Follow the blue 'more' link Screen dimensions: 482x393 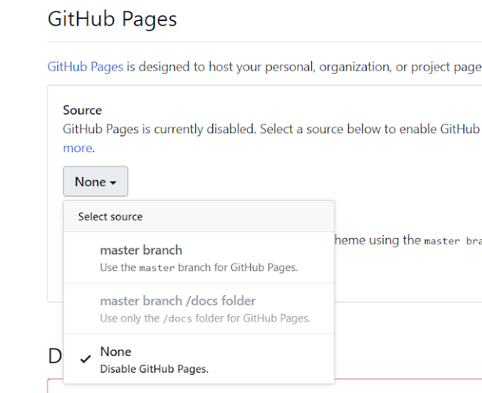tap(78, 148)
